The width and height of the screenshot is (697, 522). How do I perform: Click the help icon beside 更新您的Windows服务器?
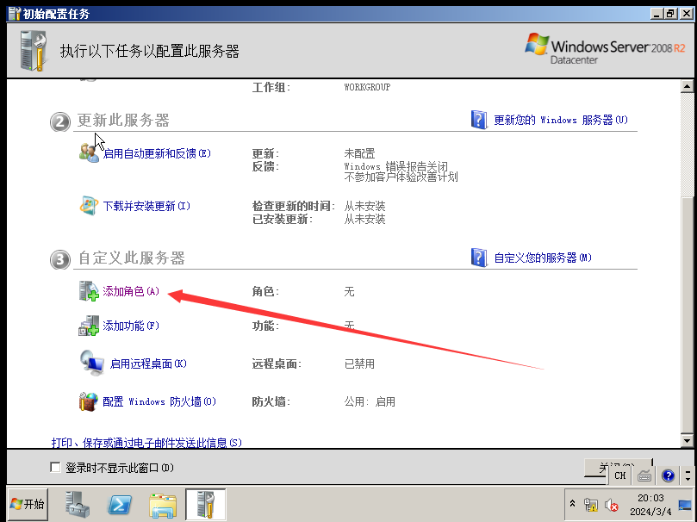coord(479,121)
